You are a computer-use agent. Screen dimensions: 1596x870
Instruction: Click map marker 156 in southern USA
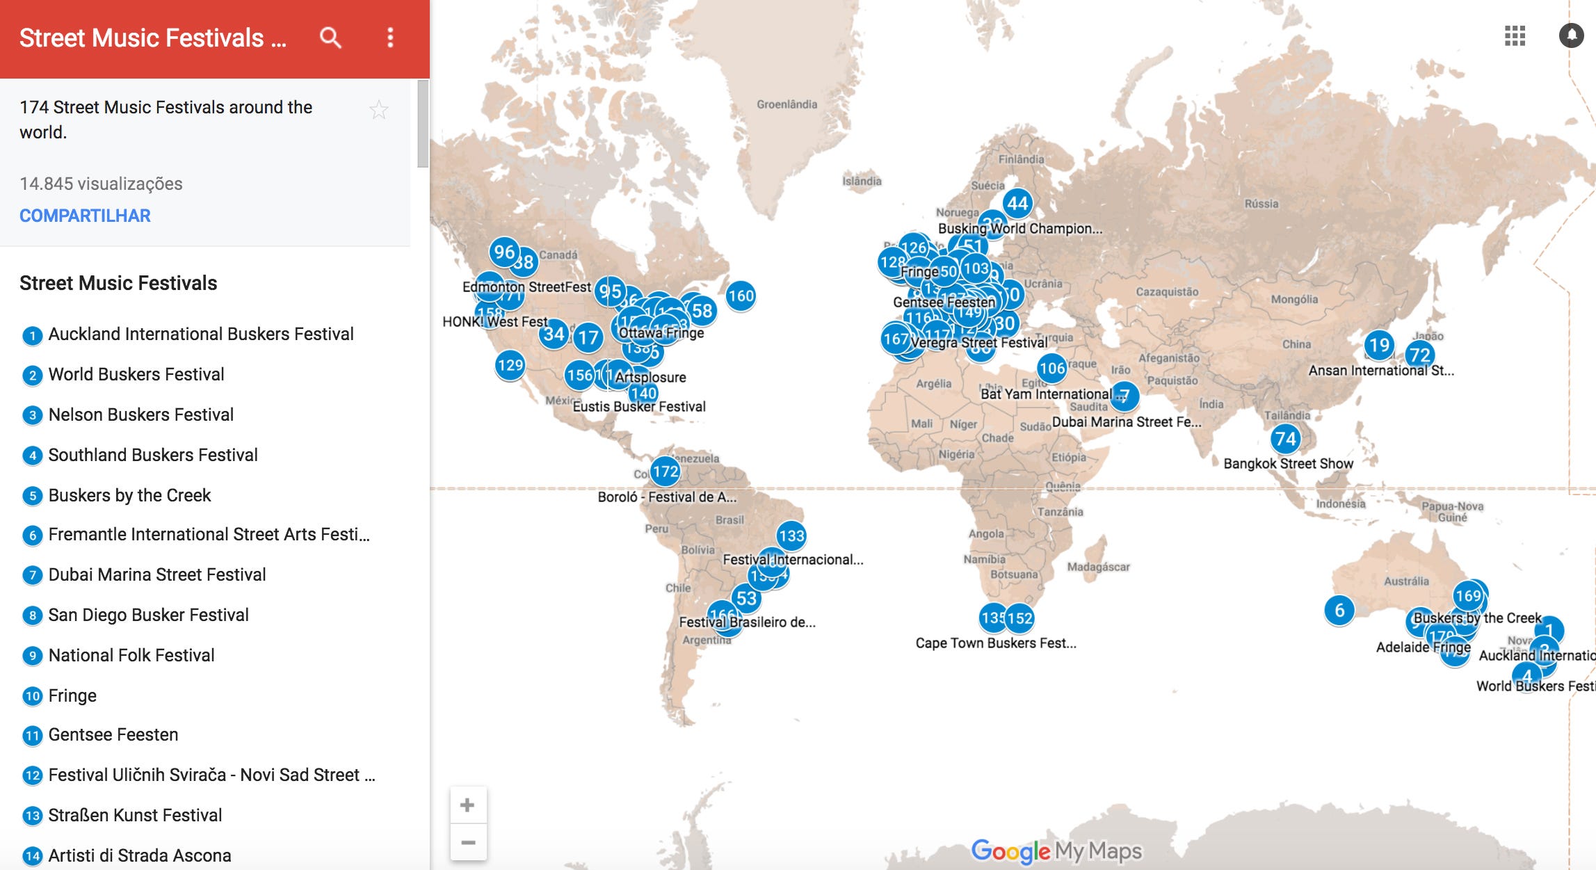click(x=579, y=376)
